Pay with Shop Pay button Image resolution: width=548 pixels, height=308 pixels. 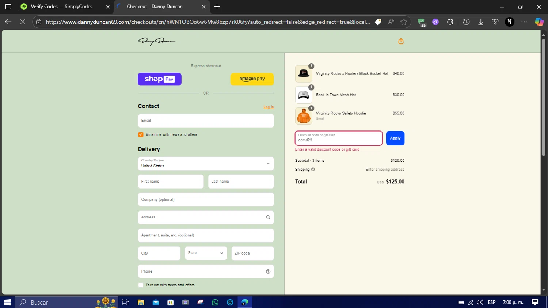pyautogui.click(x=160, y=79)
